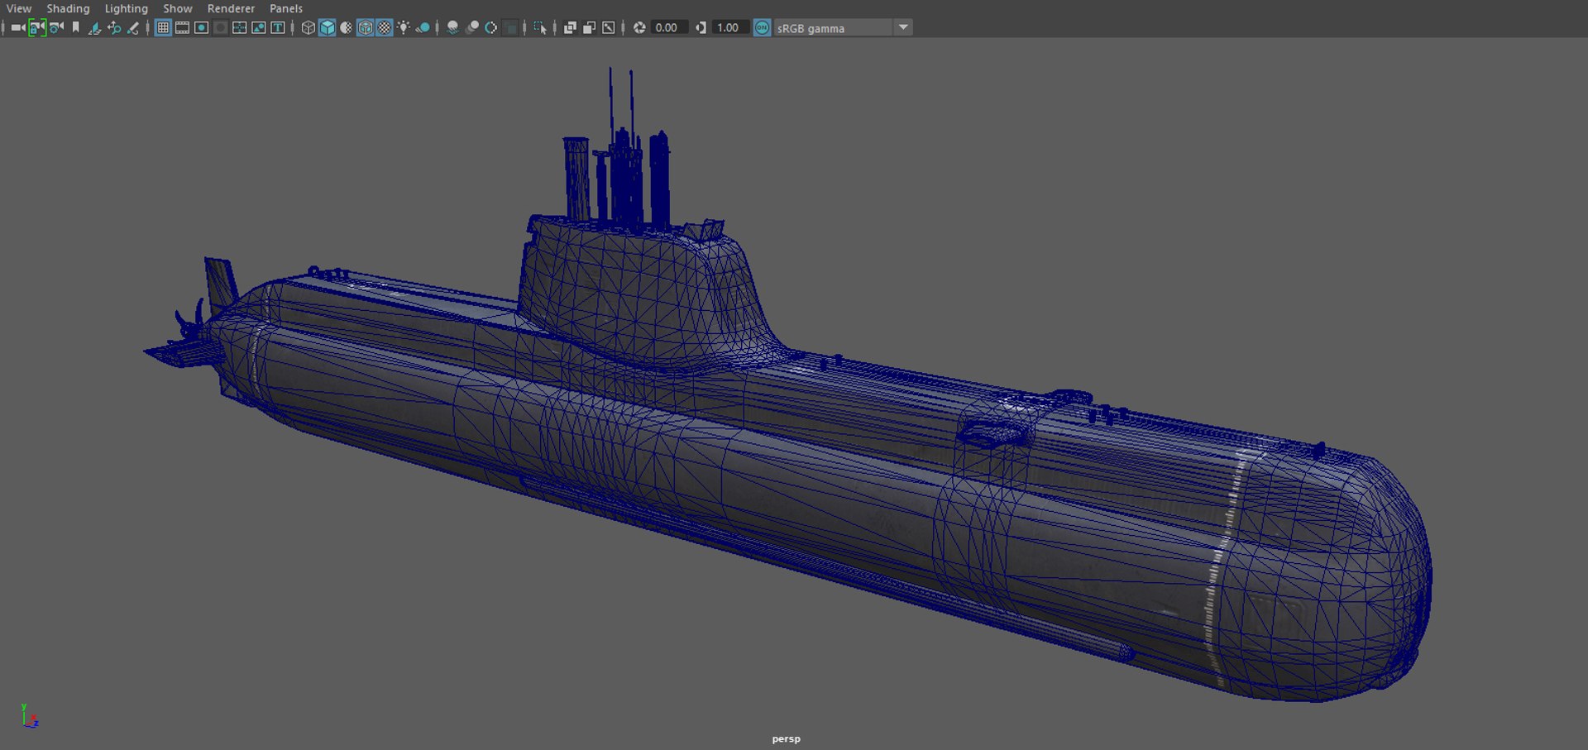The image size is (1588, 750).
Task: Click Use Default Material icon
Action: click(346, 27)
